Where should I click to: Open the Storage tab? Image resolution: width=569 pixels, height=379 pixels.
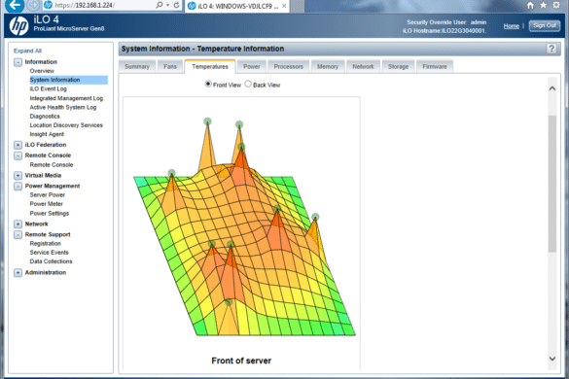(398, 67)
